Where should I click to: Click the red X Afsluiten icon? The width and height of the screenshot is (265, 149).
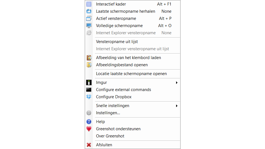point(89,145)
